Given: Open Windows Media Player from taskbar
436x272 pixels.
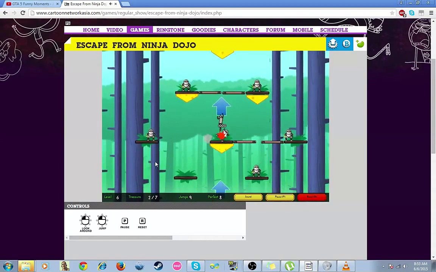Looking at the screenshot, I should point(45,266).
